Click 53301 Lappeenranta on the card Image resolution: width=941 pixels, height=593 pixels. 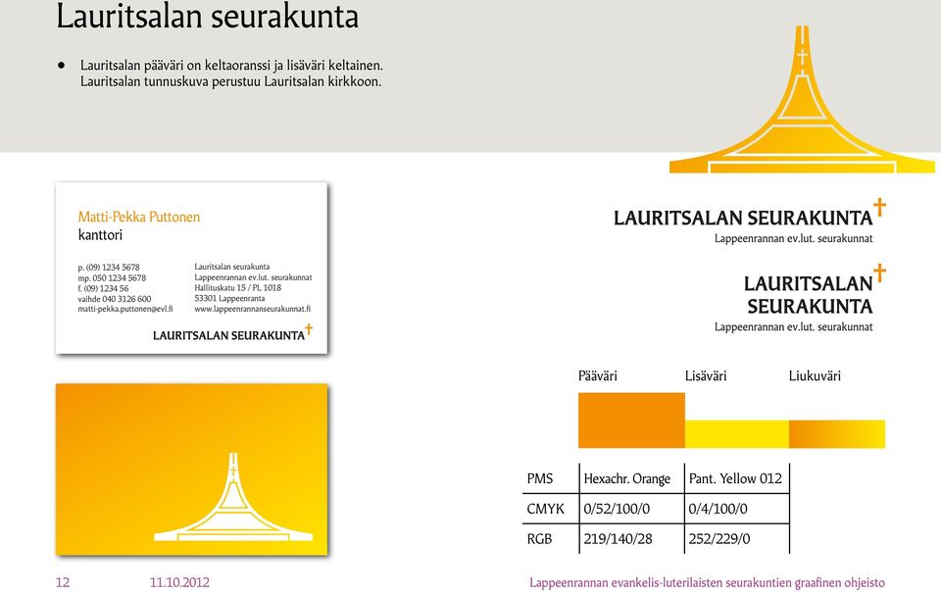click(x=229, y=298)
